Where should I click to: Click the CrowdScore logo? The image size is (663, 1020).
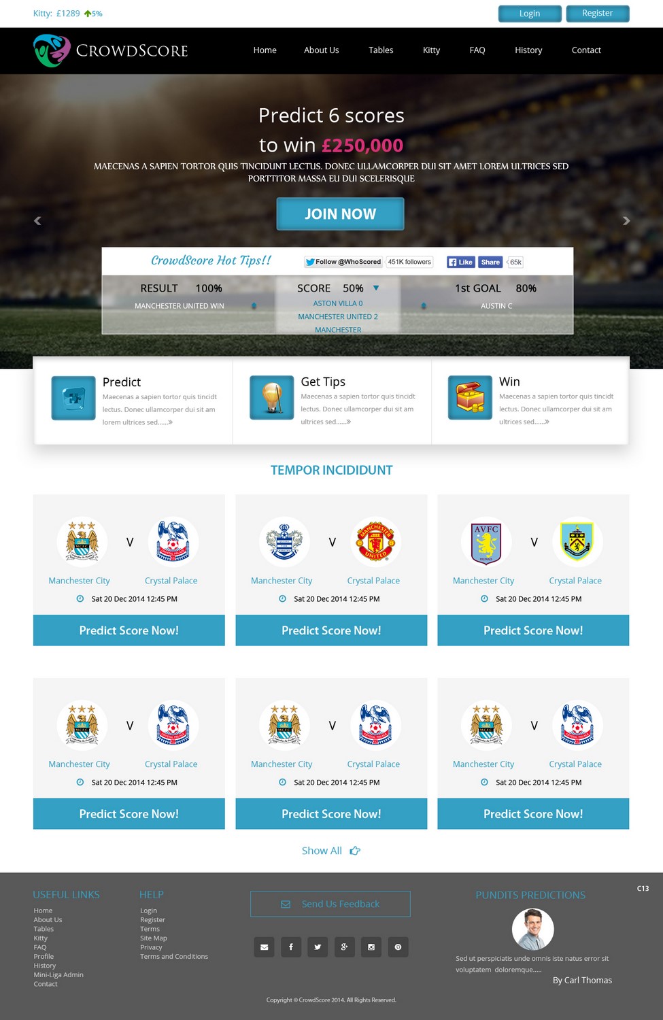tap(111, 50)
